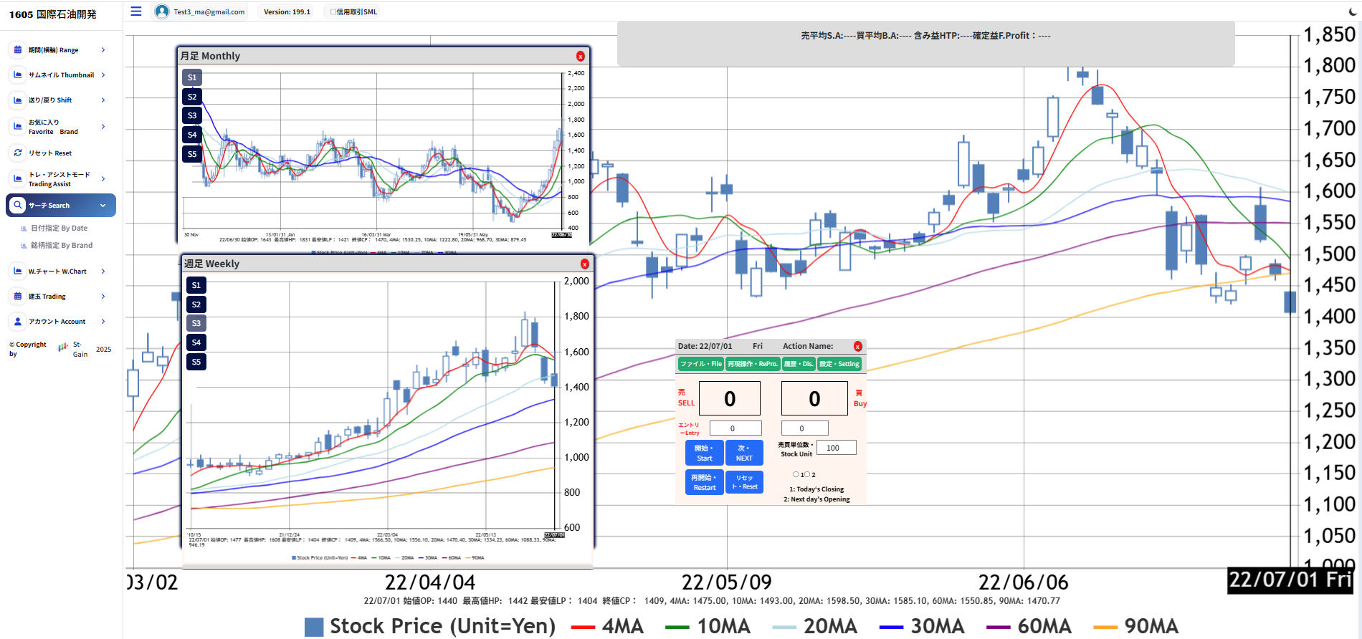This screenshot has height=639, width=1362.
Task: Enable the 信用取引SML checkbox
Action: pos(333,12)
